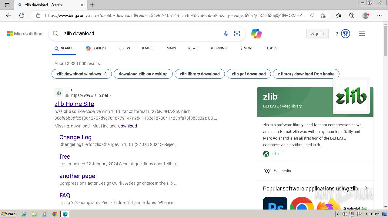Image resolution: width=388 pixels, height=218 pixels.
Task: Expand the zlib.net result dropdown arrow
Action: (111, 95)
